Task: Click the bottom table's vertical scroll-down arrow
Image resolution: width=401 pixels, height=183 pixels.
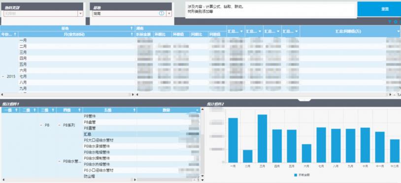Action: coord(202,176)
